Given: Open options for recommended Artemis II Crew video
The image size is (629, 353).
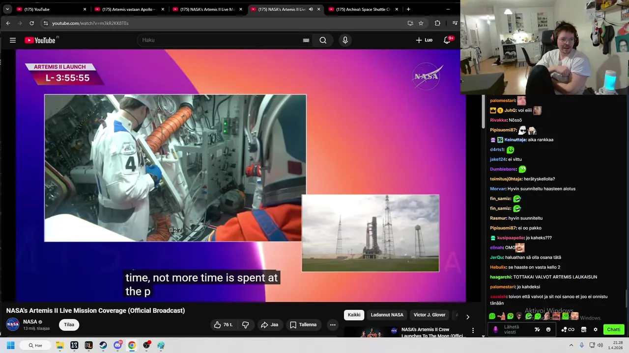Looking at the screenshot, I should [x=473, y=330].
